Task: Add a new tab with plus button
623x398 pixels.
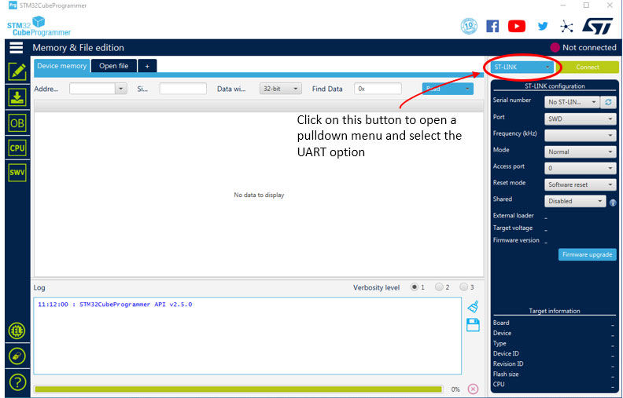Action: [x=147, y=66]
